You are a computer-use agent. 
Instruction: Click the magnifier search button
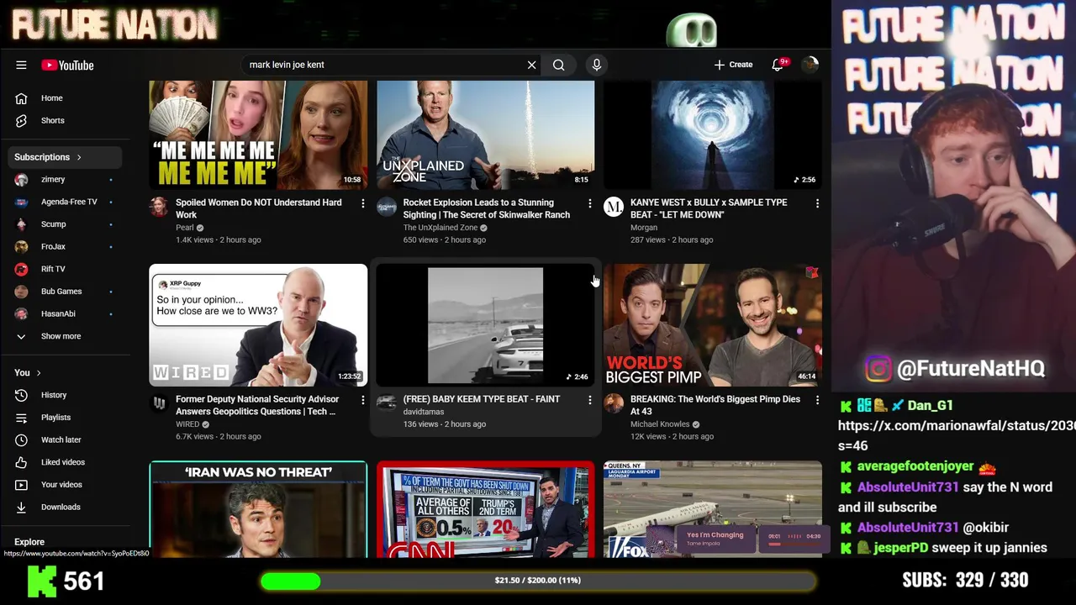[x=558, y=65]
